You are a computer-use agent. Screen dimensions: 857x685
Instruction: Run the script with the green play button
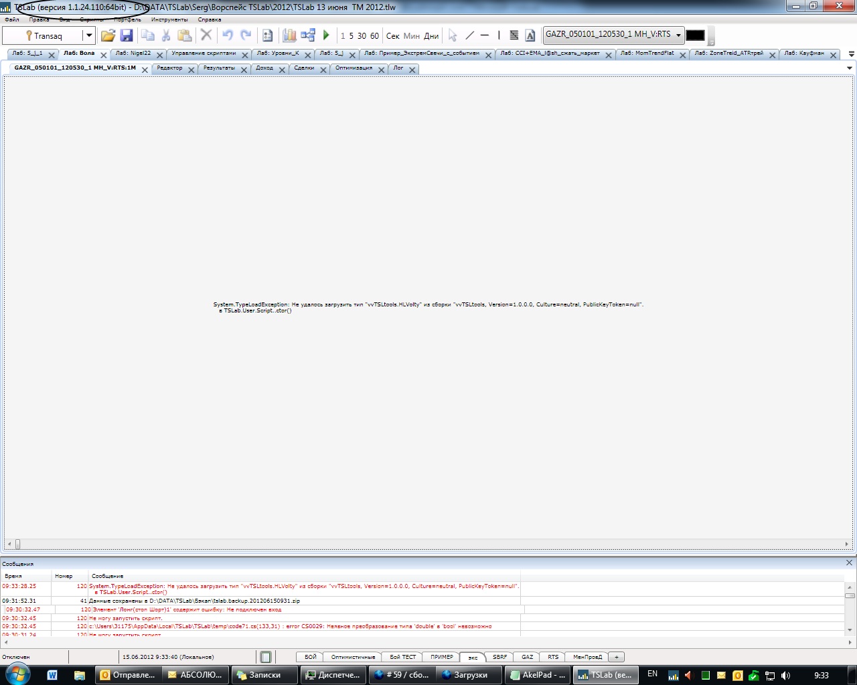[x=326, y=35]
